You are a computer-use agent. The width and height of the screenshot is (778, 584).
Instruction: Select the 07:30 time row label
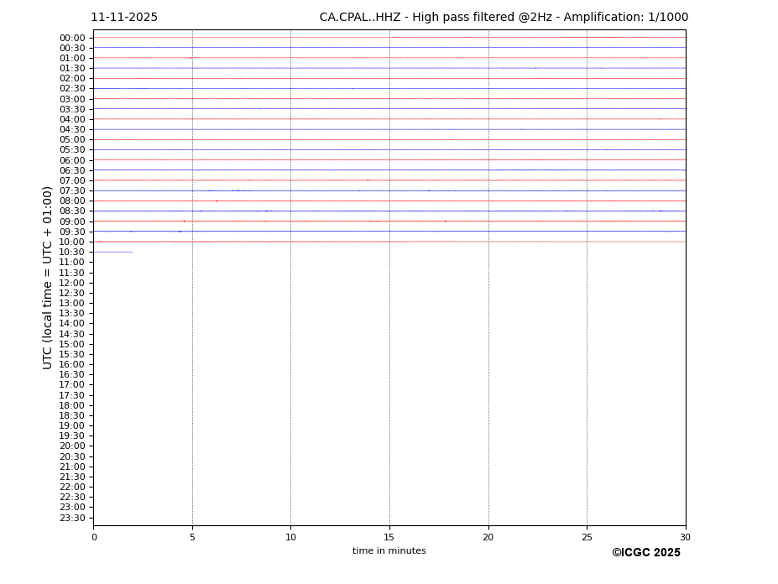72,191
